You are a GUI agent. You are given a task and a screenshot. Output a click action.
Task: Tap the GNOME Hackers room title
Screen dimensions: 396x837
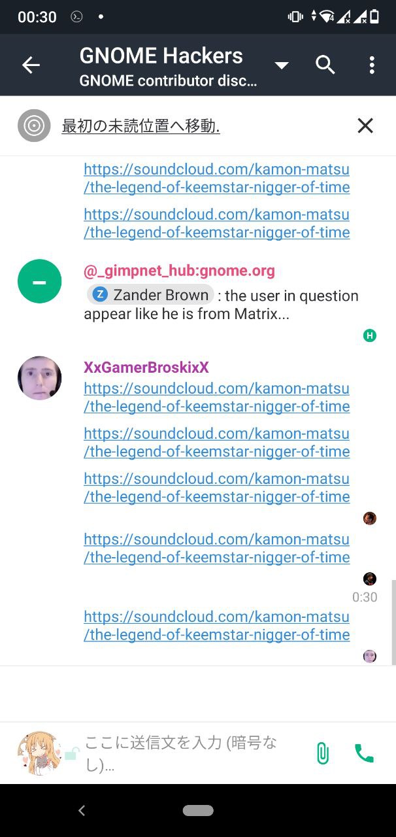coord(161,56)
